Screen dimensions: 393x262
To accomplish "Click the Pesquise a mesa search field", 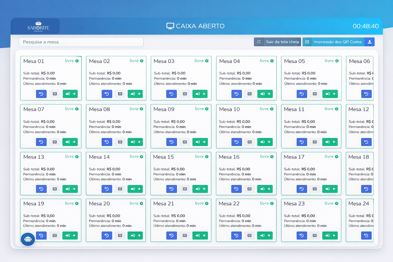I will point(81,42).
